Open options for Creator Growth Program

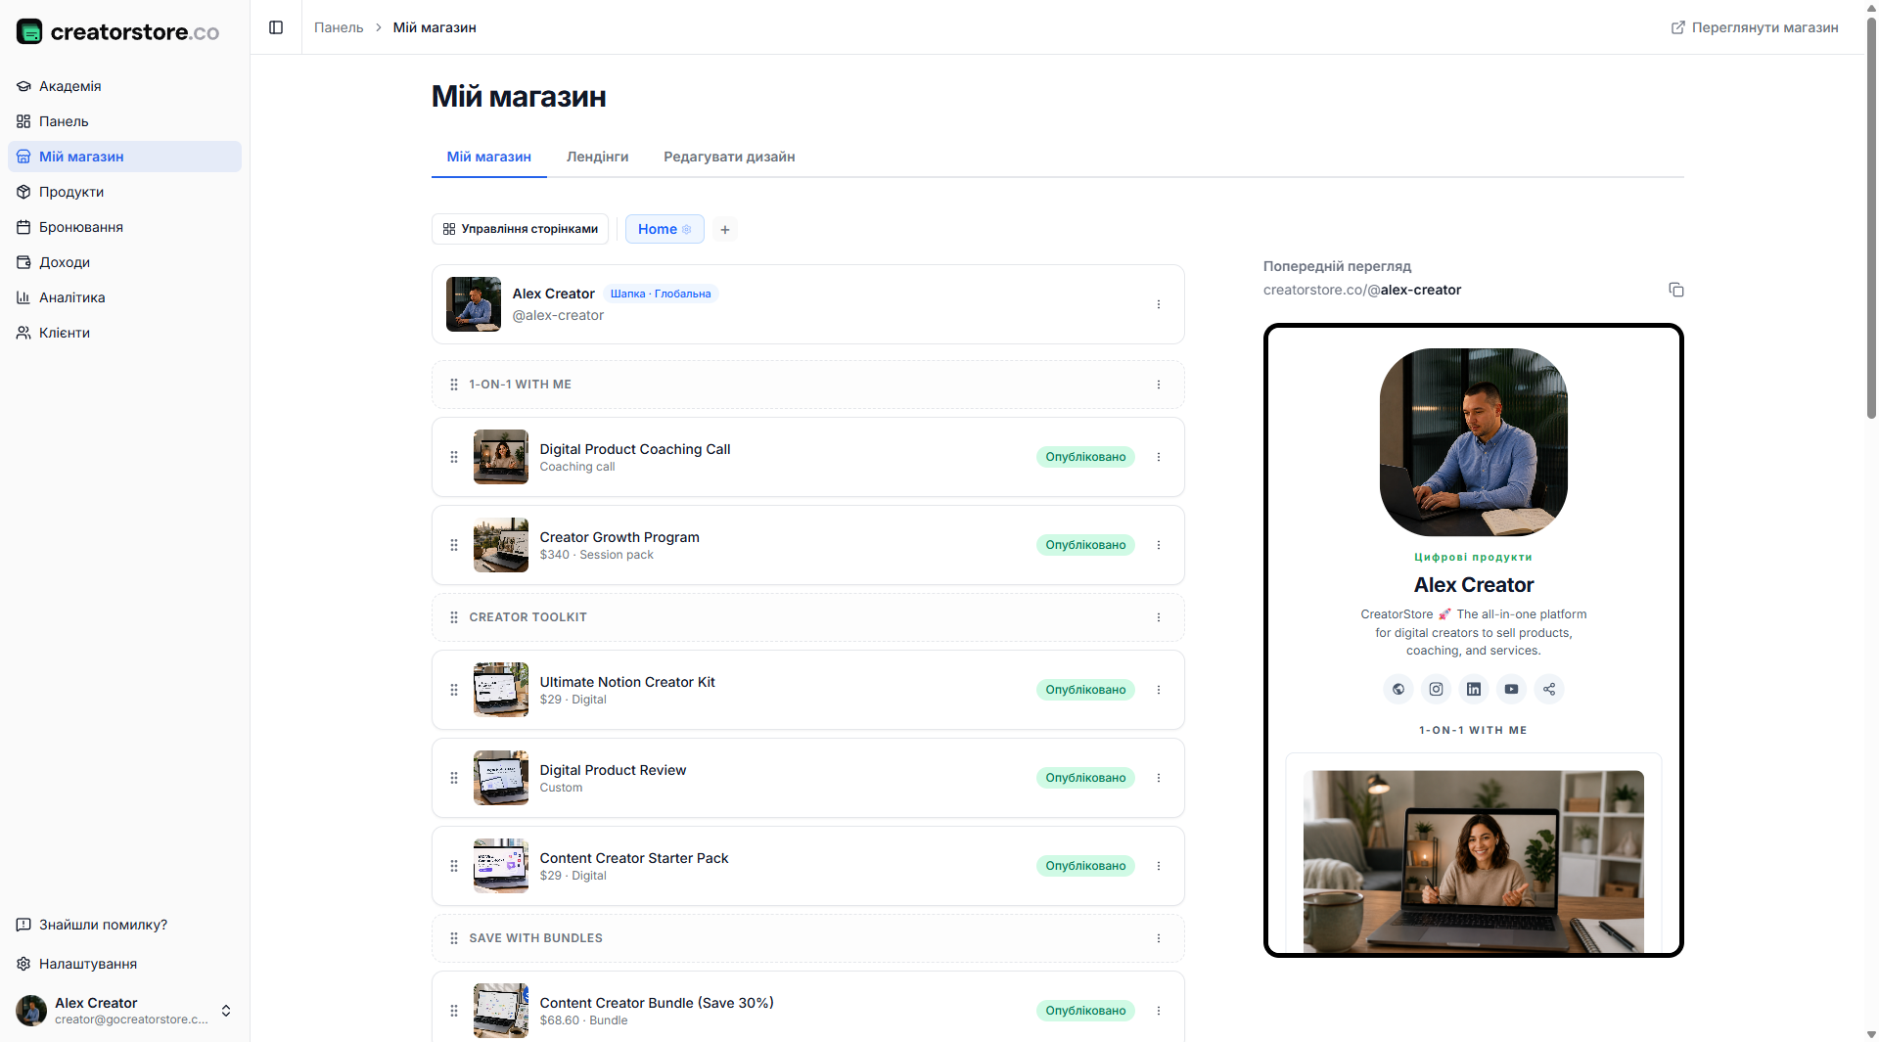(x=1159, y=545)
